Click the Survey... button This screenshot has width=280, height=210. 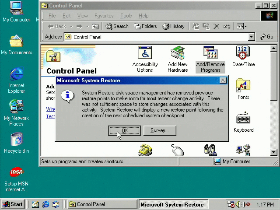(160, 130)
